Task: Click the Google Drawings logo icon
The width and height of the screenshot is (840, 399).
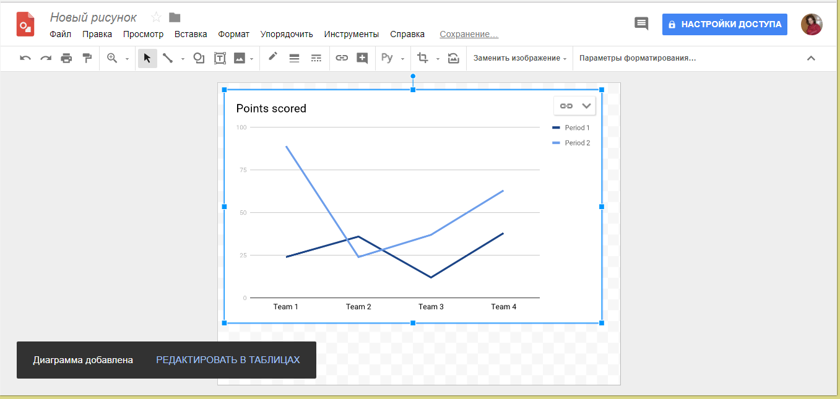Action: [x=25, y=24]
